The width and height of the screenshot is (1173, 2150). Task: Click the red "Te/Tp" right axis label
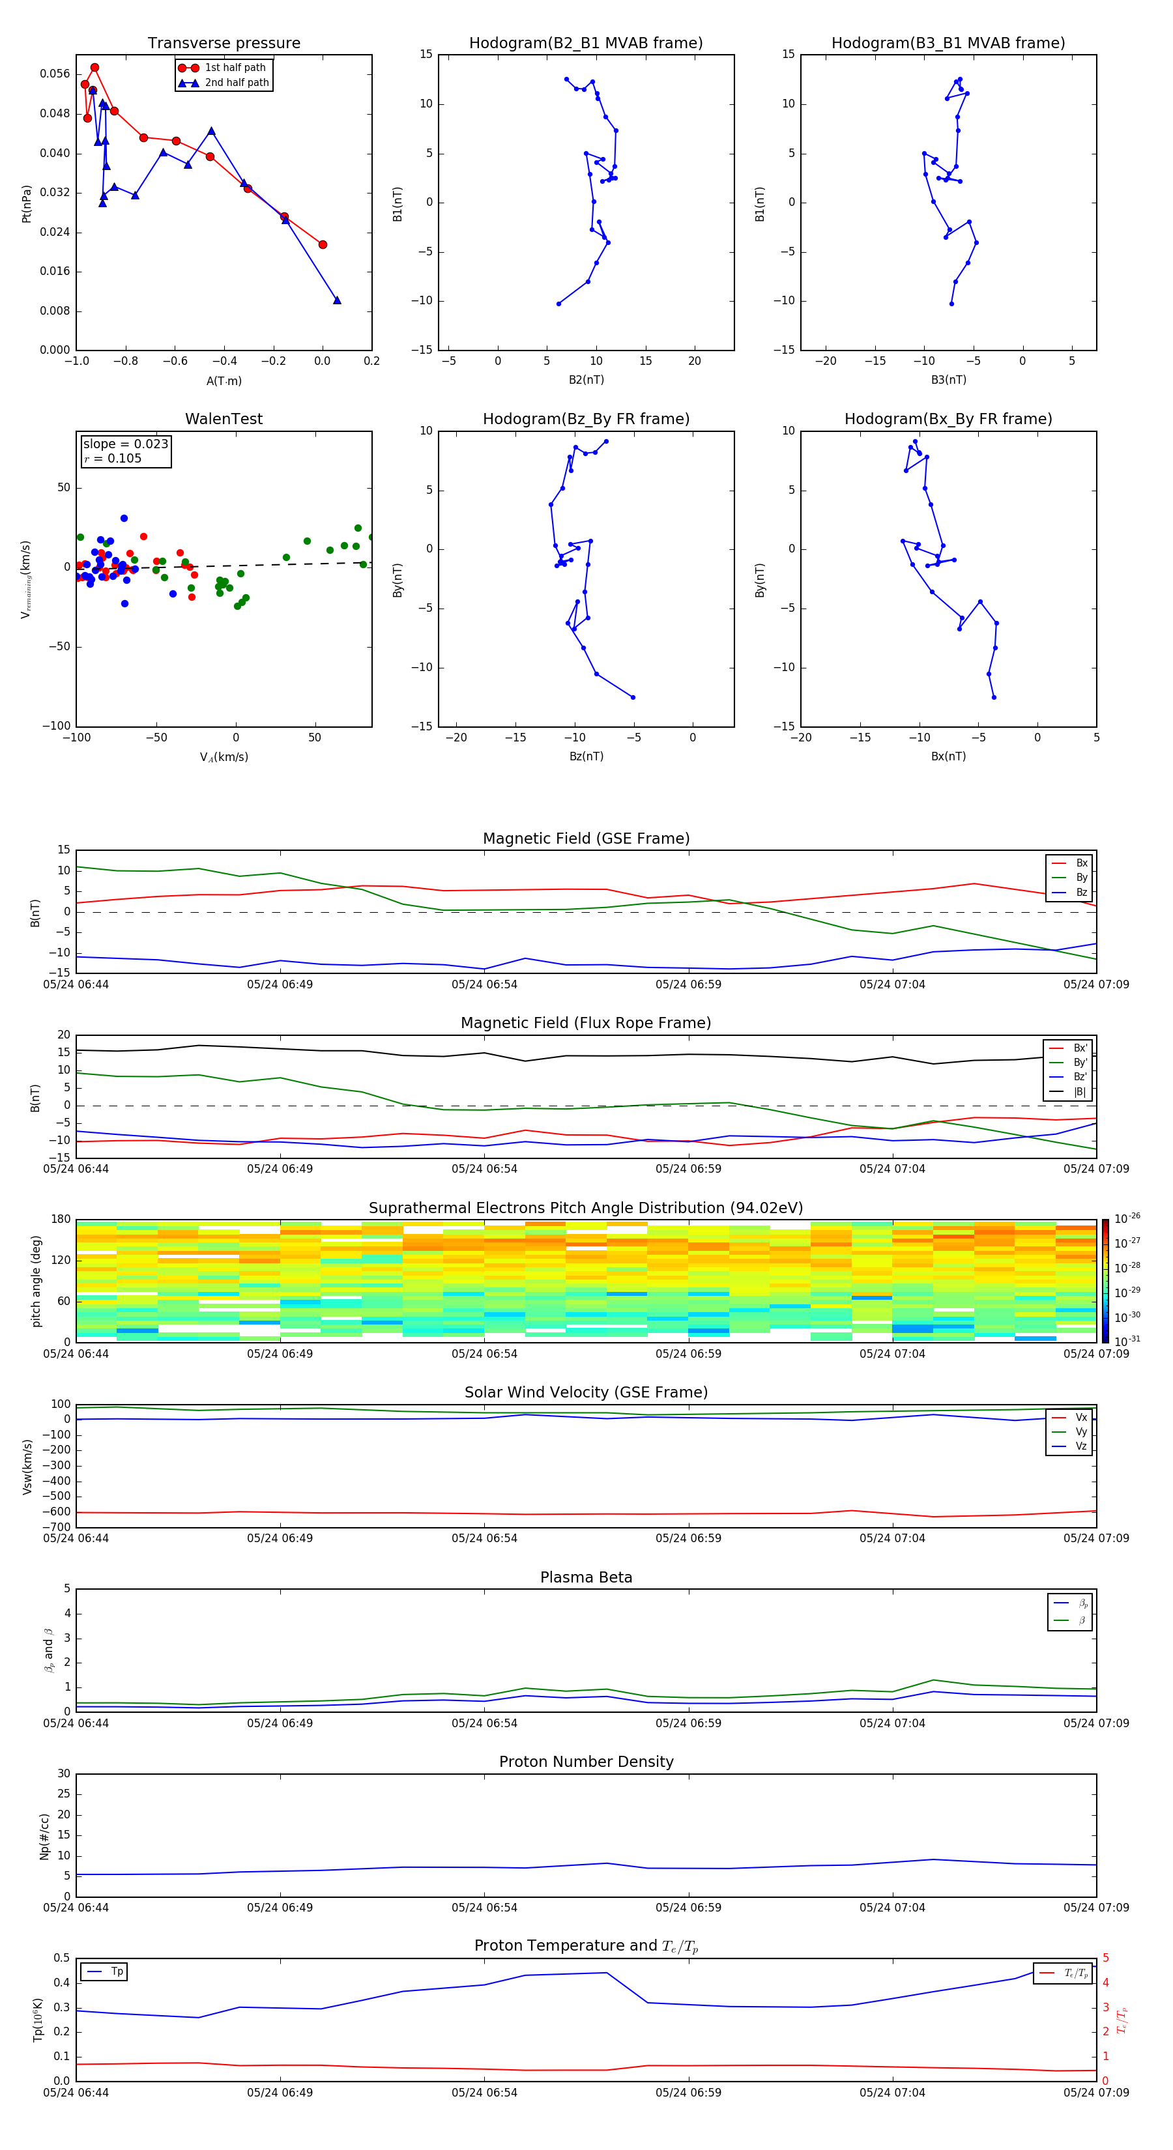(1122, 2020)
